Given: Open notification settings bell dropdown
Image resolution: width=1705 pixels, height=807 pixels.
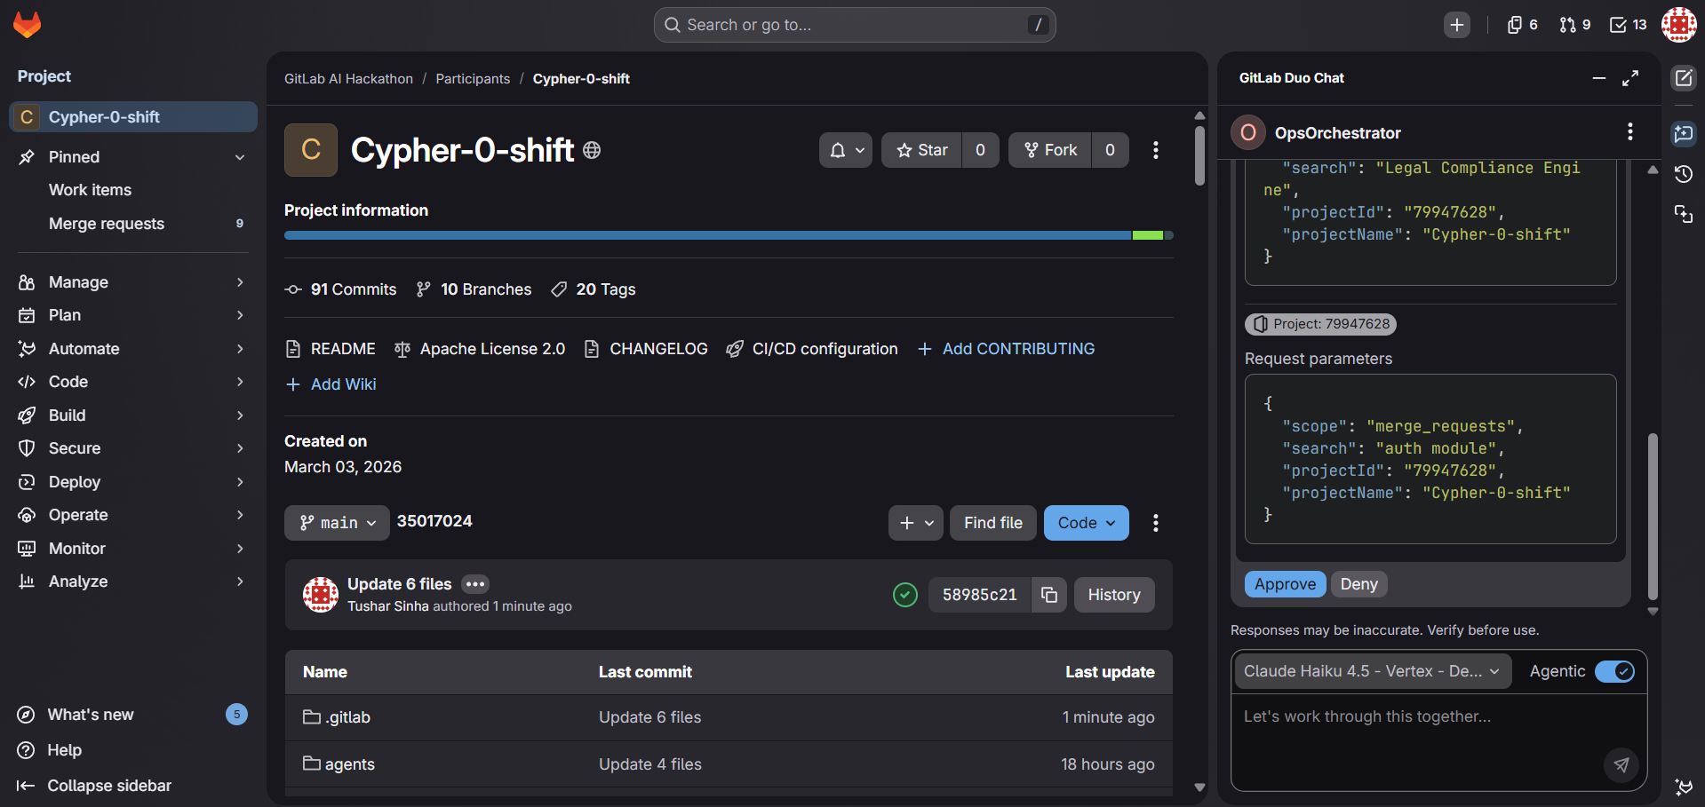Looking at the screenshot, I should coord(846,150).
